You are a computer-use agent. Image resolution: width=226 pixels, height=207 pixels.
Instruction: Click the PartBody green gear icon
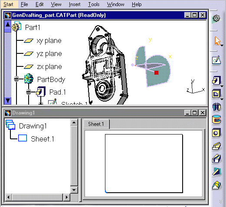(29, 79)
